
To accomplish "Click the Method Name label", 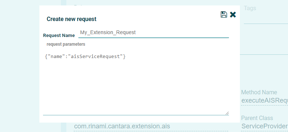I will [259, 92].
